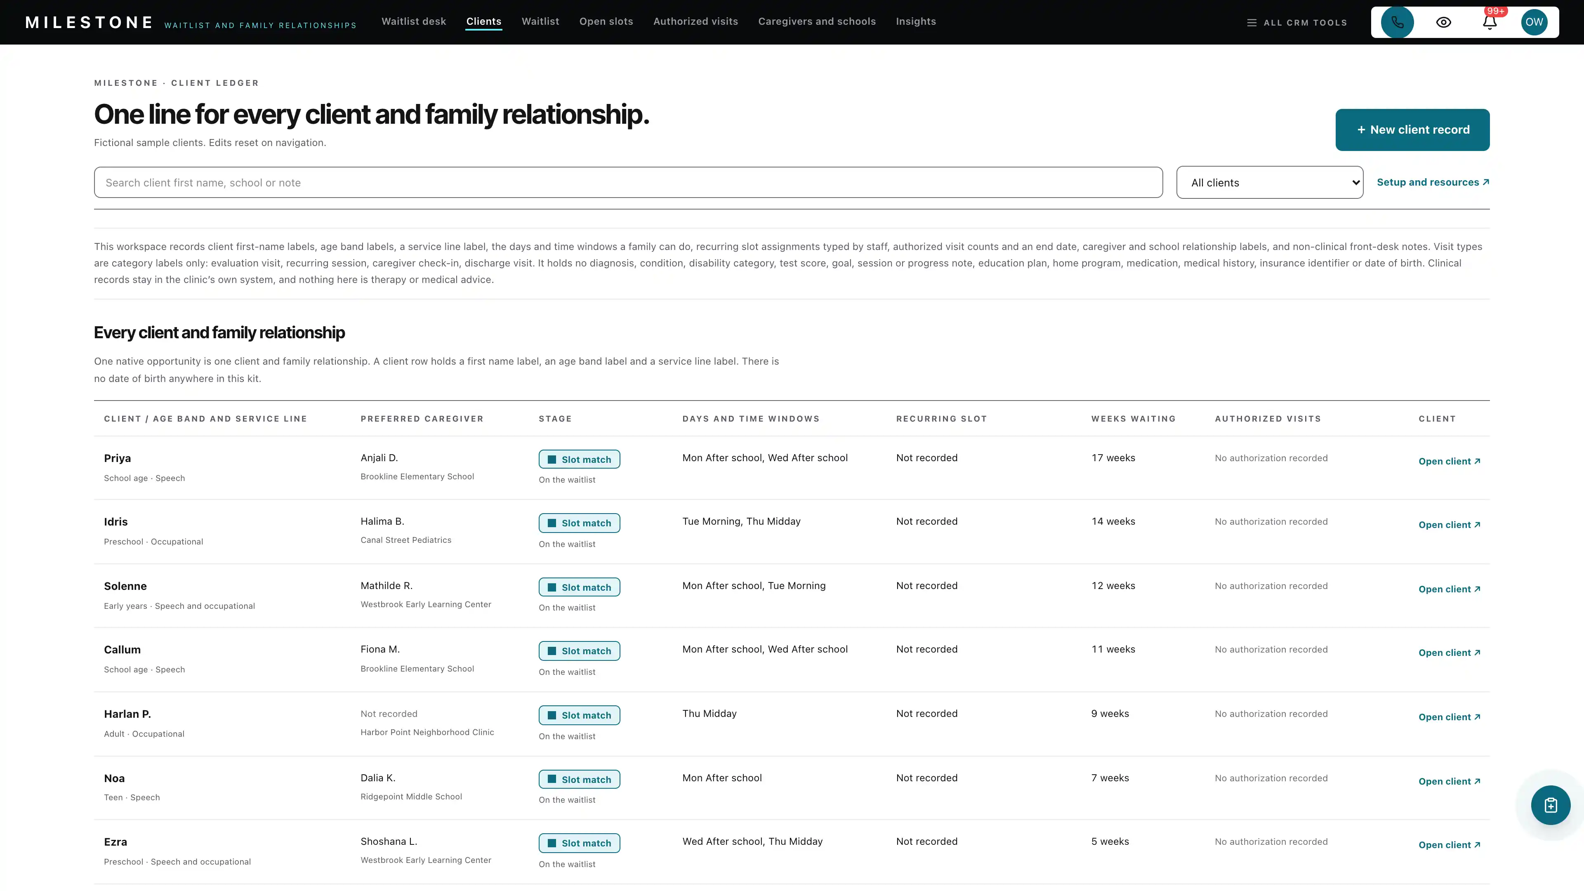
Task: Click 'Harbor Point Neighborhood Clinic' text
Action: click(427, 732)
